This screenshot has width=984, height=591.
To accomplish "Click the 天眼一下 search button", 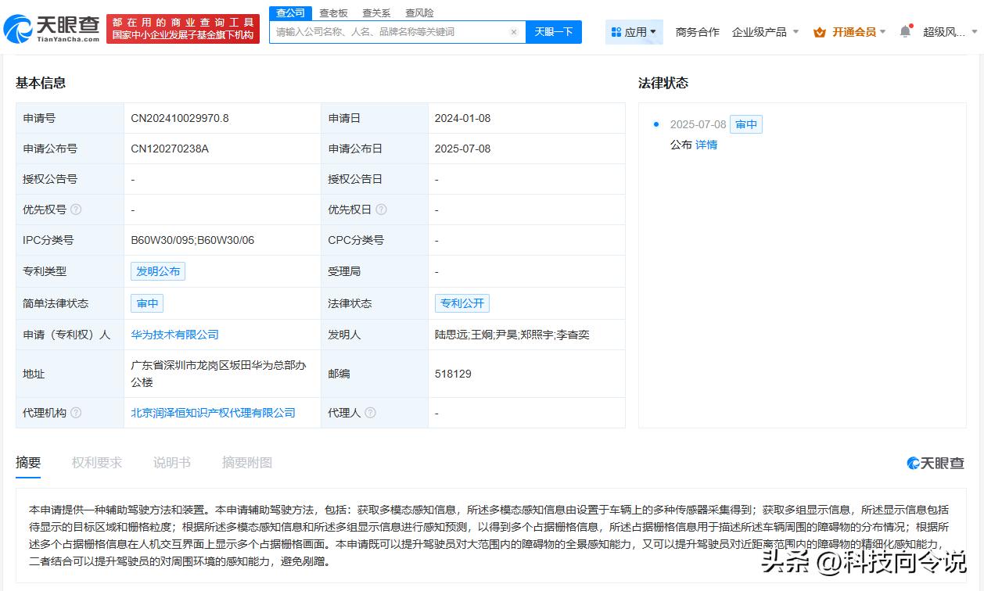I will pos(554,32).
